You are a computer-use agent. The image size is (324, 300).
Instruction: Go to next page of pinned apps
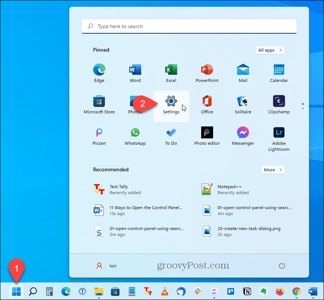click(x=303, y=108)
